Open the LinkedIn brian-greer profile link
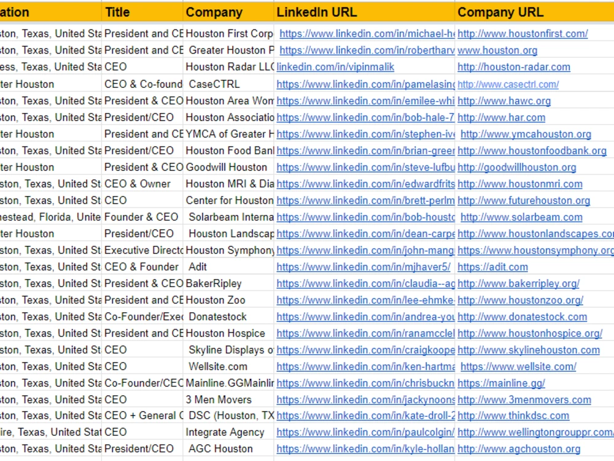Image resolution: width=614 pixels, height=461 pixels. click(365, 151)
